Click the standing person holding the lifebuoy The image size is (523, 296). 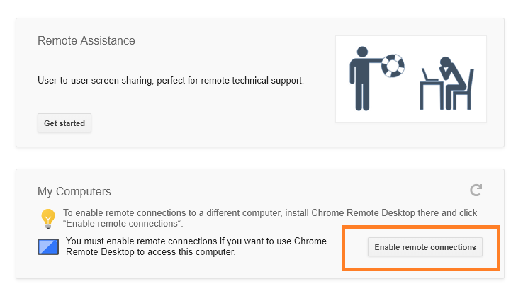pyautogui.click(x=362, y=79)
